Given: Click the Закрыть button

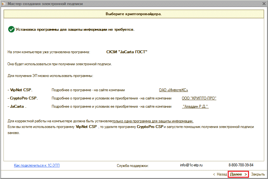Looking at the screenshot, I should [x=258, y=174].
